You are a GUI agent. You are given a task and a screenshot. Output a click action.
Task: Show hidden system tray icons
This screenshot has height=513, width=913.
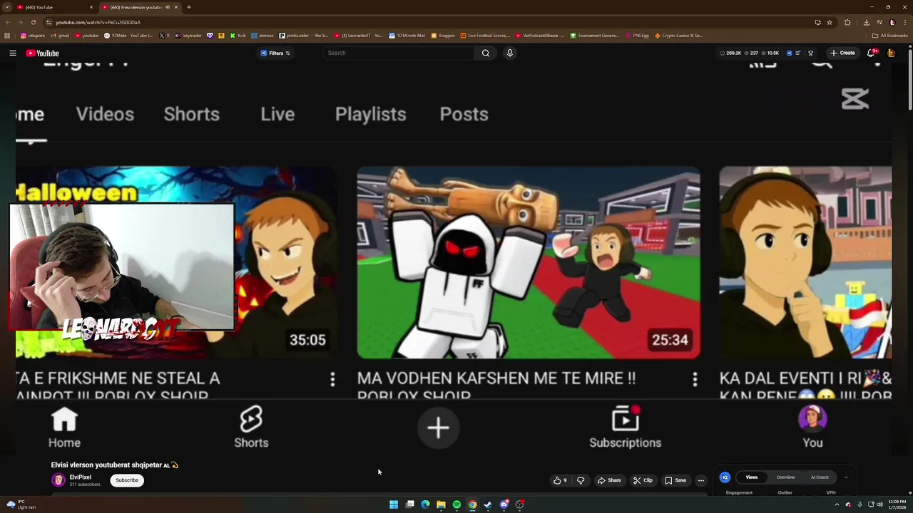(x=837, y=504)
